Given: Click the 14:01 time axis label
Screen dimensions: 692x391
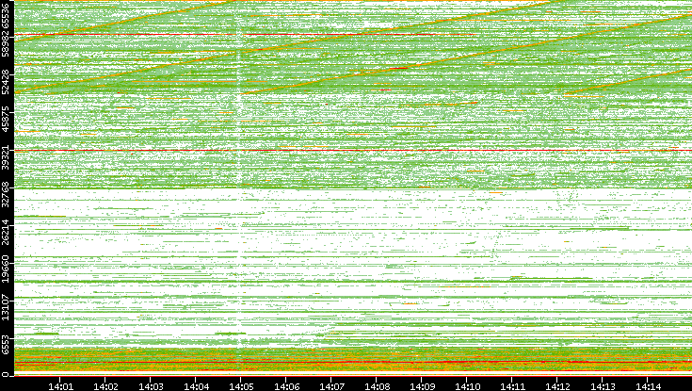Looking at the screenshot, I should [60, 386].
